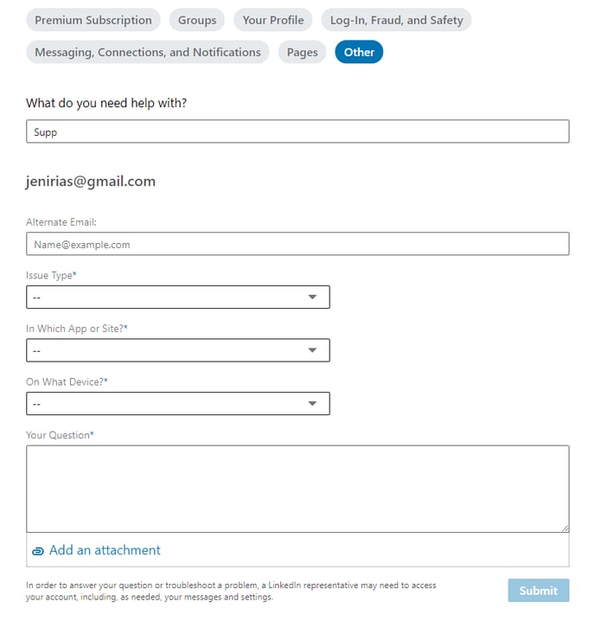Select the Premium Subscription category pill
595x621 pixels.
(93, 20)
